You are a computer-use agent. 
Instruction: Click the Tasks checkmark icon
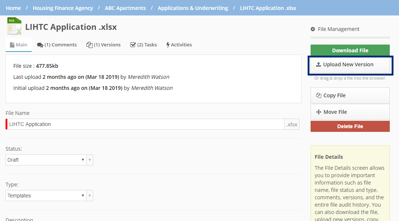[133, 45]
